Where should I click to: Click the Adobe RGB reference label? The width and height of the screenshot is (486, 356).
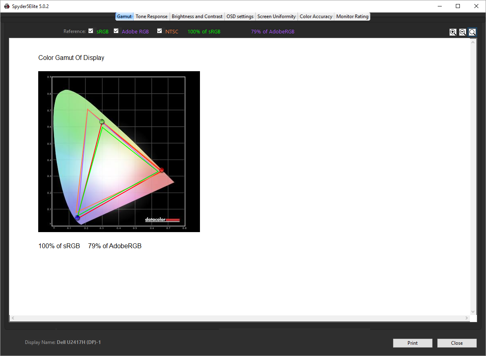[135, 32]
